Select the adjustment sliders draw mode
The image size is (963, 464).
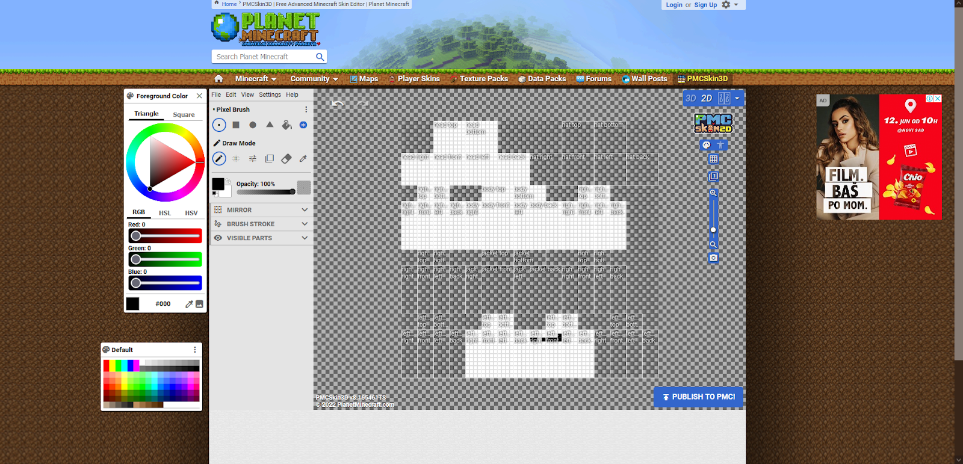tap(253, 158)
